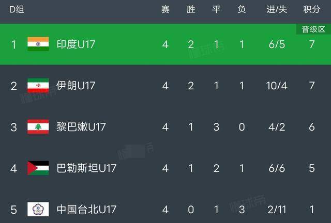Open the 伊朗U17 team name

(76, 86)
